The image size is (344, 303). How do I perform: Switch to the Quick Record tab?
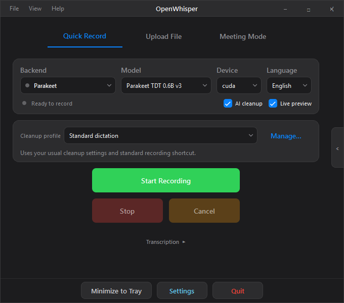[x=84, y=36]
